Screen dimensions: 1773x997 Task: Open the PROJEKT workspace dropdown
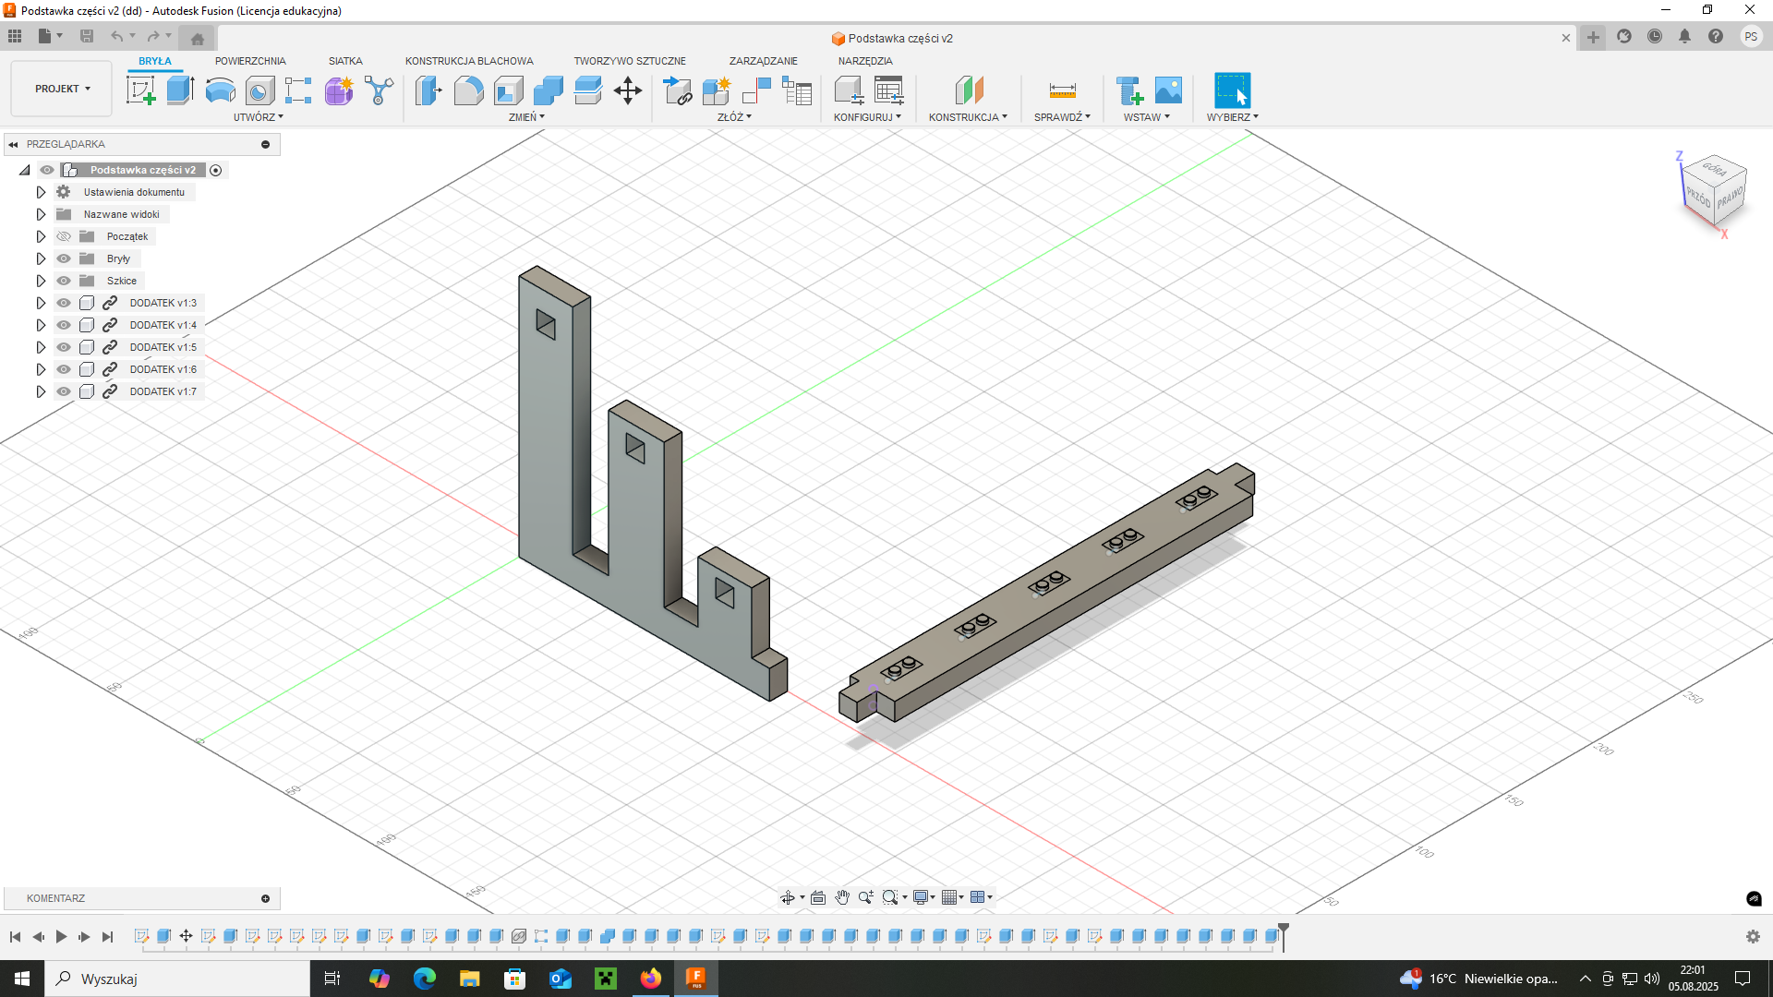62,89
